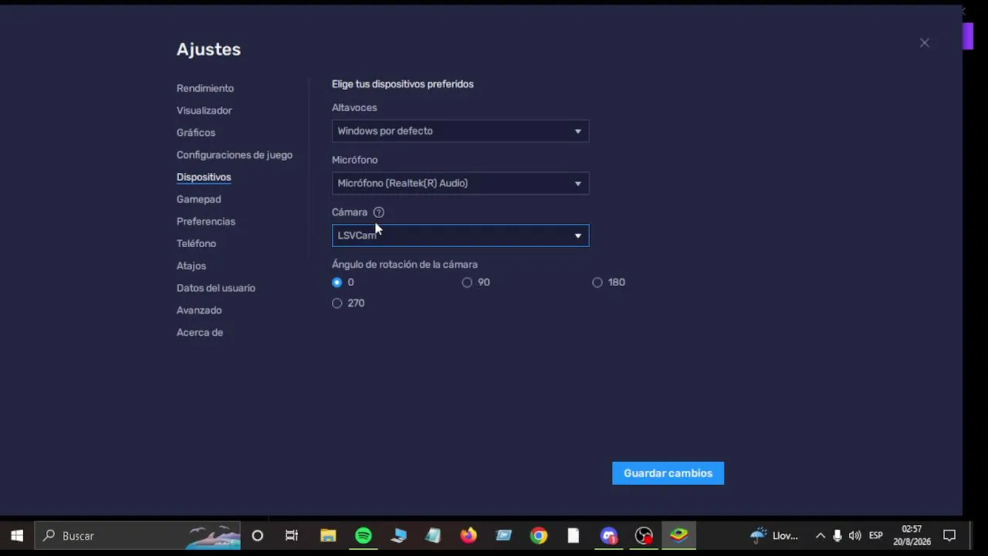988x556 pixels.
Task: Expand the Micrófono dropdown
Action: click(x=460, y=183)
